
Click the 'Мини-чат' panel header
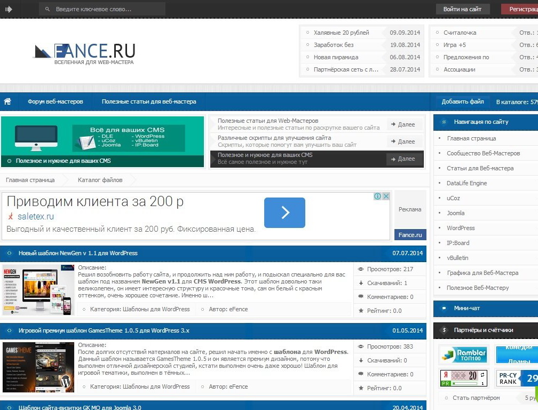point(486,309)
